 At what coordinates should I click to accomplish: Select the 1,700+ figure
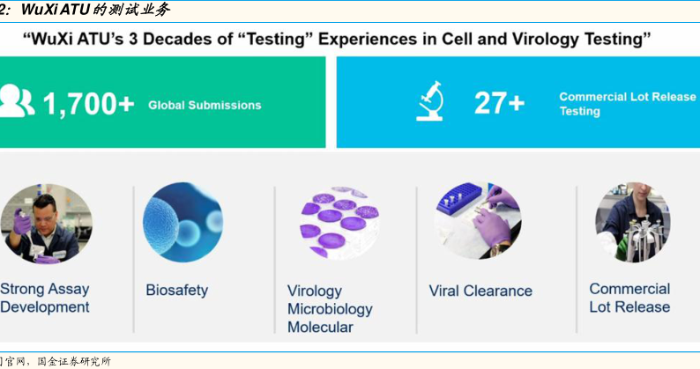click(88, 104)
